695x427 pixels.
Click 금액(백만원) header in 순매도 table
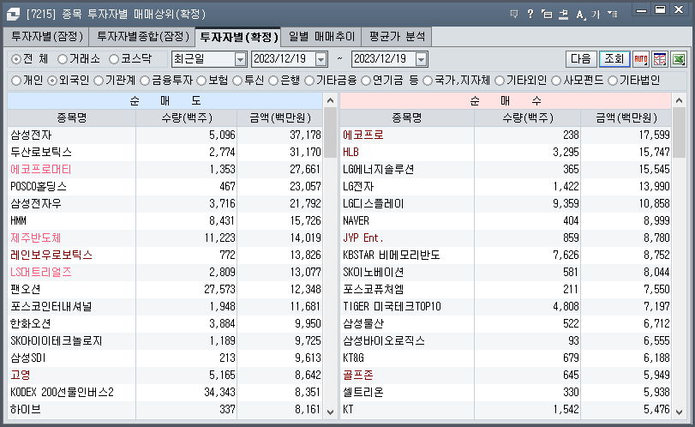(280, 118)
